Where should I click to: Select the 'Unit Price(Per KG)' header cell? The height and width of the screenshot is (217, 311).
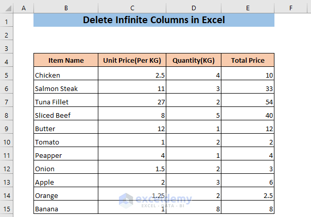pos(132,61)
